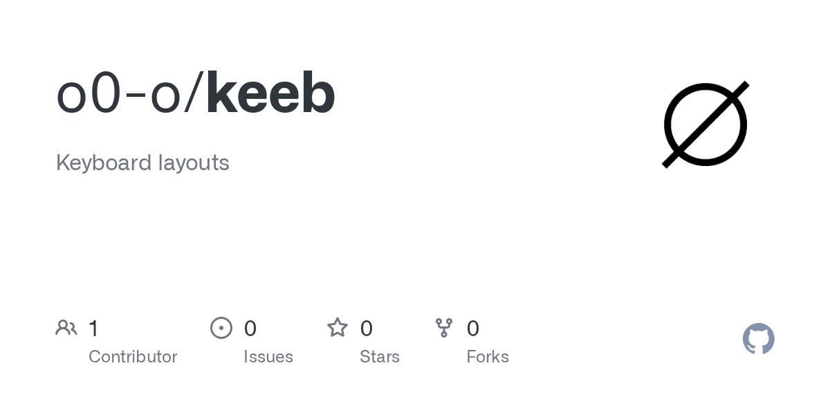Open the bold repository name keeb
This screenshot has width=830, height=415.
[x=270, y=94]
